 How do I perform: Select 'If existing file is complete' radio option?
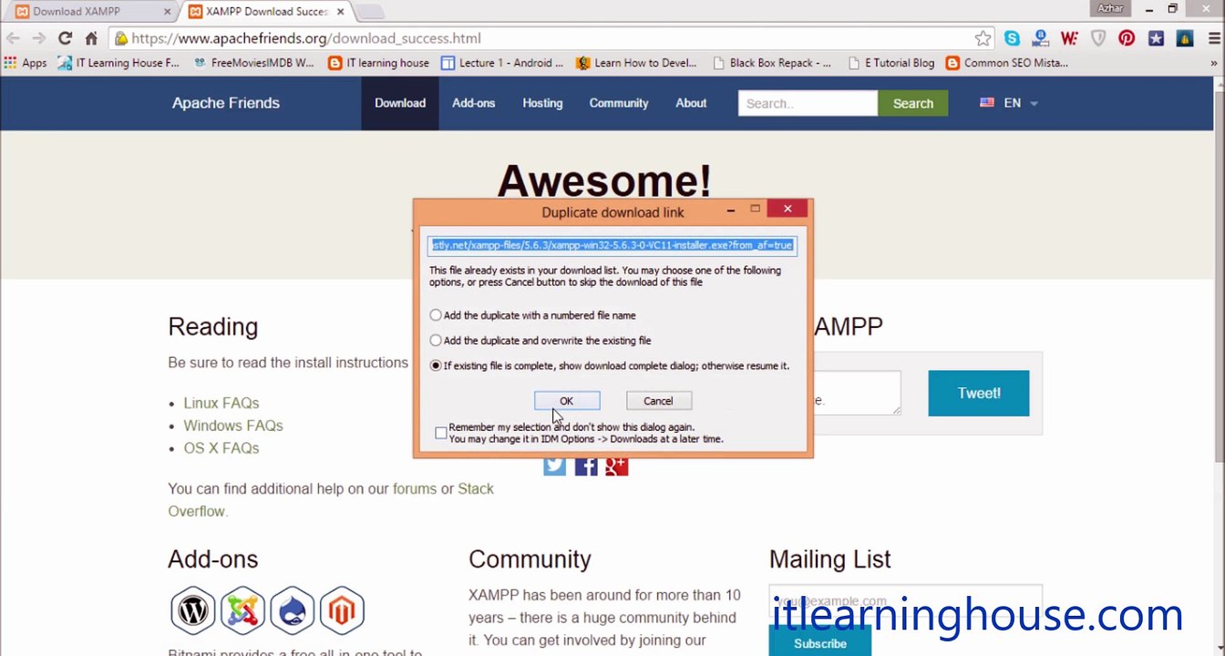[436, 365]
